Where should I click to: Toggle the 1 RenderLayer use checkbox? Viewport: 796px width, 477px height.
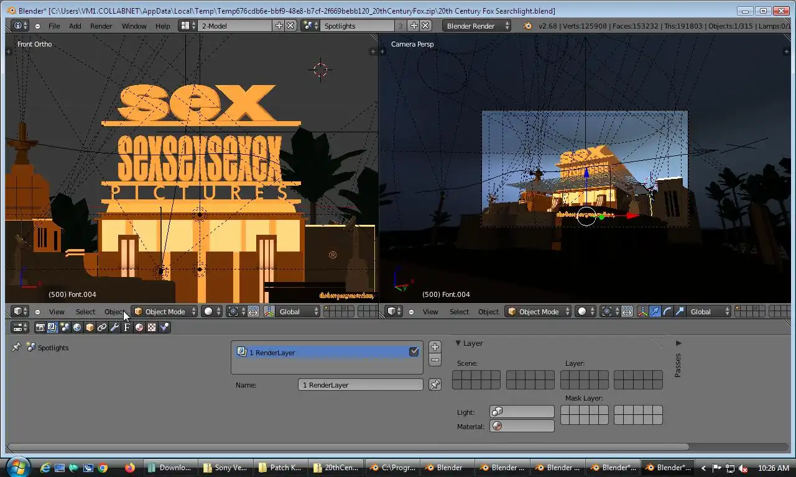pos(414,352)
